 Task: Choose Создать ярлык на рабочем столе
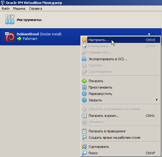(120, 138)
